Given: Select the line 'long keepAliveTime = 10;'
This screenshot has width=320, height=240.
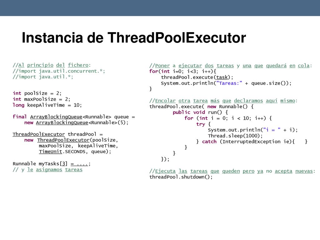Looking at the screenshot, I should coord(47,105).
